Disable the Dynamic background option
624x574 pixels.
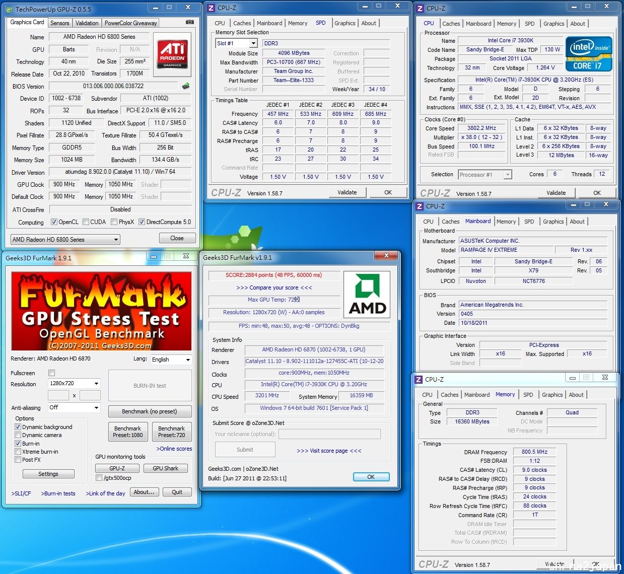[x=18, y=427]
